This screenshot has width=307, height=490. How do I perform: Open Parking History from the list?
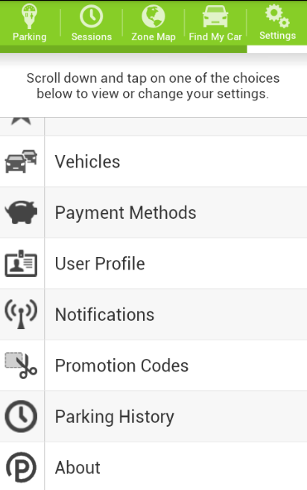pos(153,416)
